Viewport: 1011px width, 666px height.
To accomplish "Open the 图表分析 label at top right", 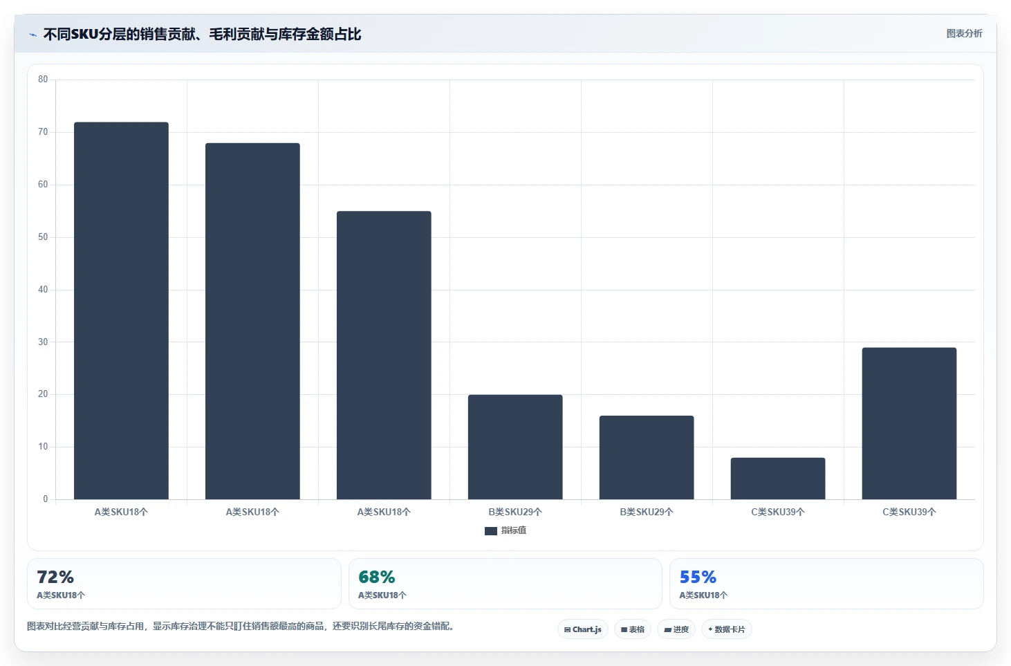I will pos(964,33).
